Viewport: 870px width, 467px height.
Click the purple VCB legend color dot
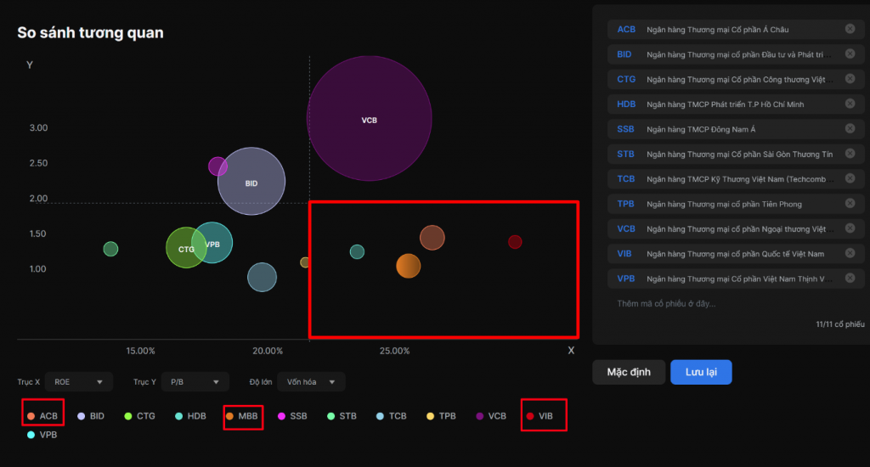479,416
